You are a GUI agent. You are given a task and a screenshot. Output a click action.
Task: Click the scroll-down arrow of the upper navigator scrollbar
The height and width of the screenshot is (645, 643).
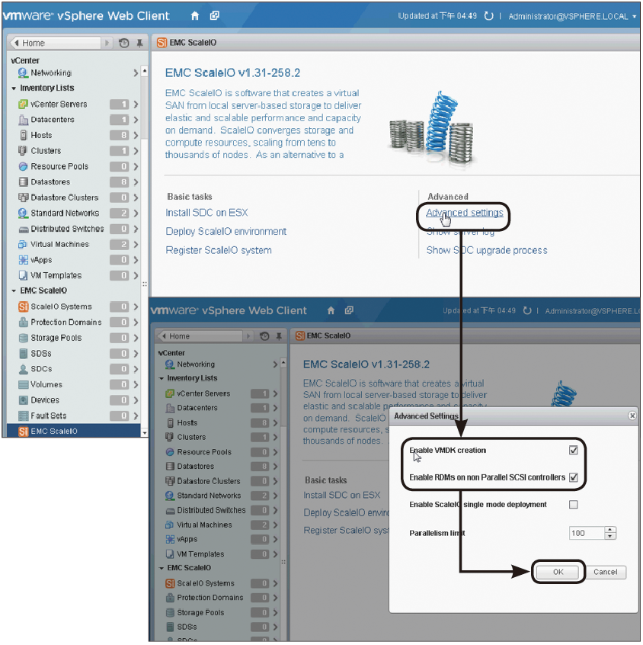tap(144, 433)
